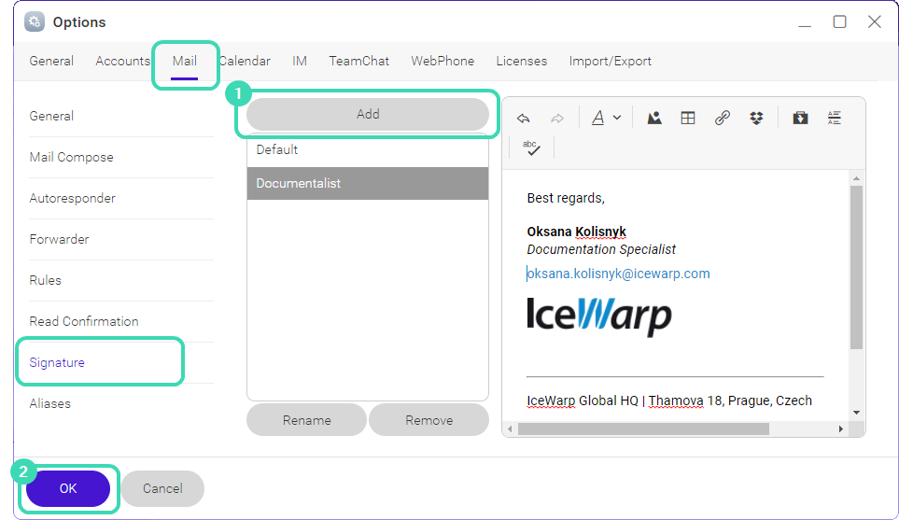Screen dimensions: 899x520
Task: Select Autoresponder in the left sidebar
Action: [72, 198]
